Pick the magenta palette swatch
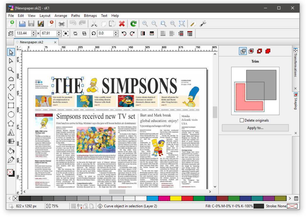Viewport: 306px width, 217px height. pyautogui.click(x=164, y=199)
